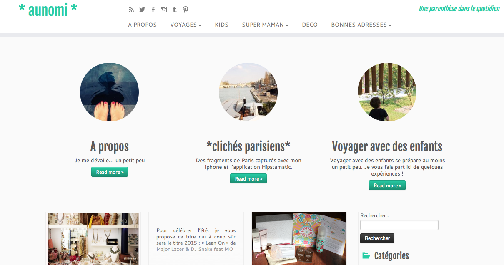The height and width of the screenshot is (265, 504).
Task: Expand the VOYAGES dropdown menu
Action: (x=186, y=25)
